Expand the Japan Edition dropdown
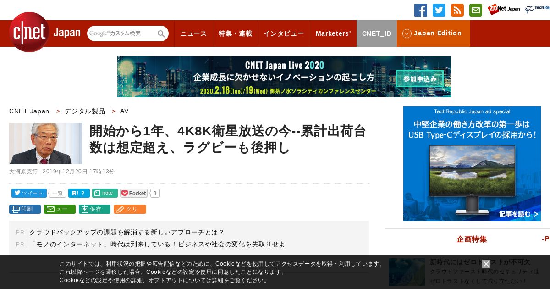This screenshot has width=550, height=289. (x=434, y=33)
